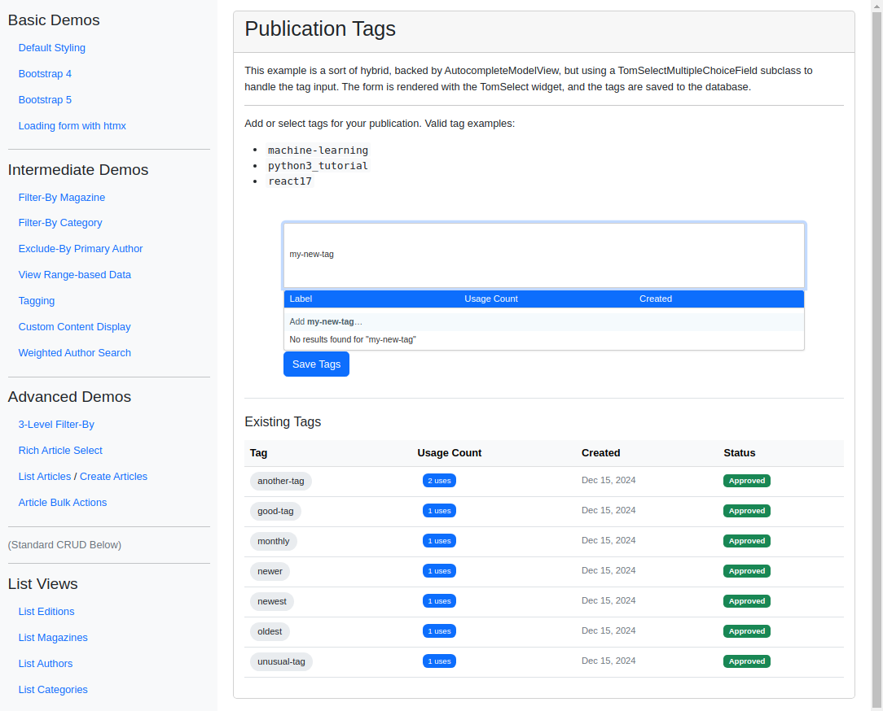Click the Label column header in dropdown
883x711 pixels.
301,299
